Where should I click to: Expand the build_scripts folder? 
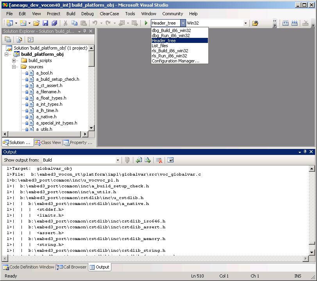tap(14, 60)
